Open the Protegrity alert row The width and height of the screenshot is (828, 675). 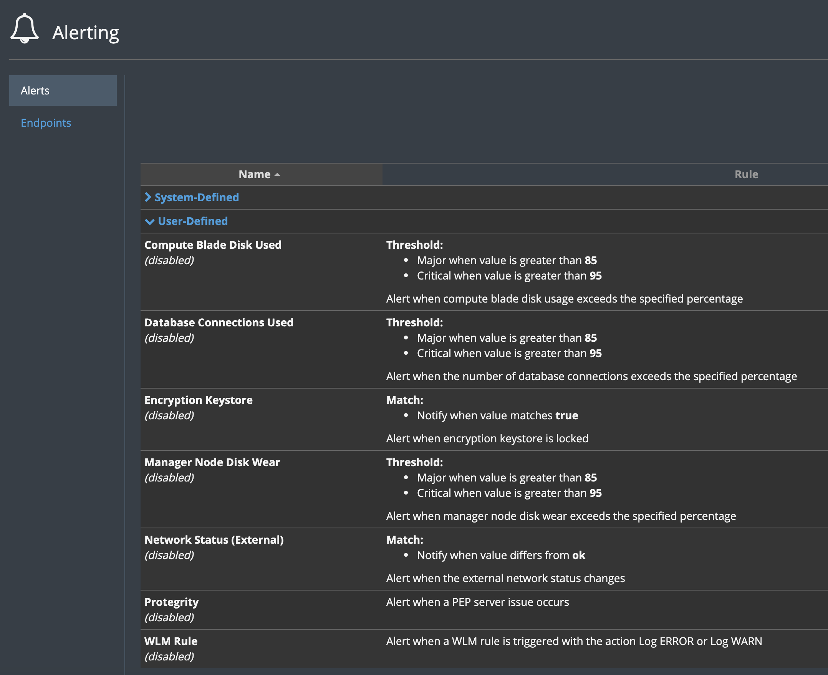click(171, 602)
